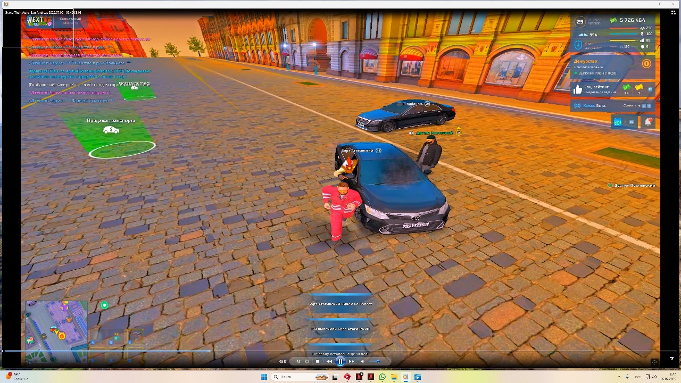
Task: Click the Дежурство task title
Action: [x=585, y=61]
